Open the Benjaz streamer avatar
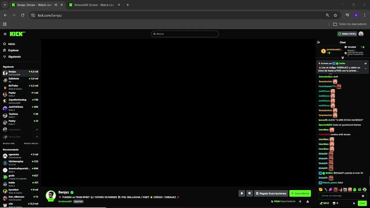The width and height of the screenshot is (370, 208). 51,196
